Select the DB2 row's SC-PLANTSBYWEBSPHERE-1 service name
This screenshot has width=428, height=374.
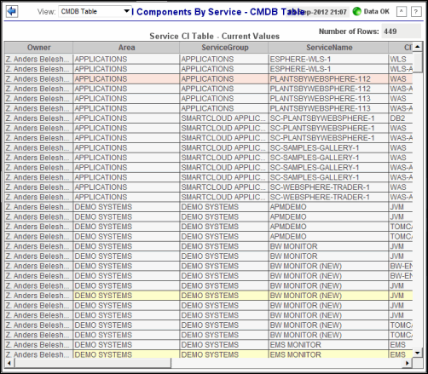coord(328,118)
